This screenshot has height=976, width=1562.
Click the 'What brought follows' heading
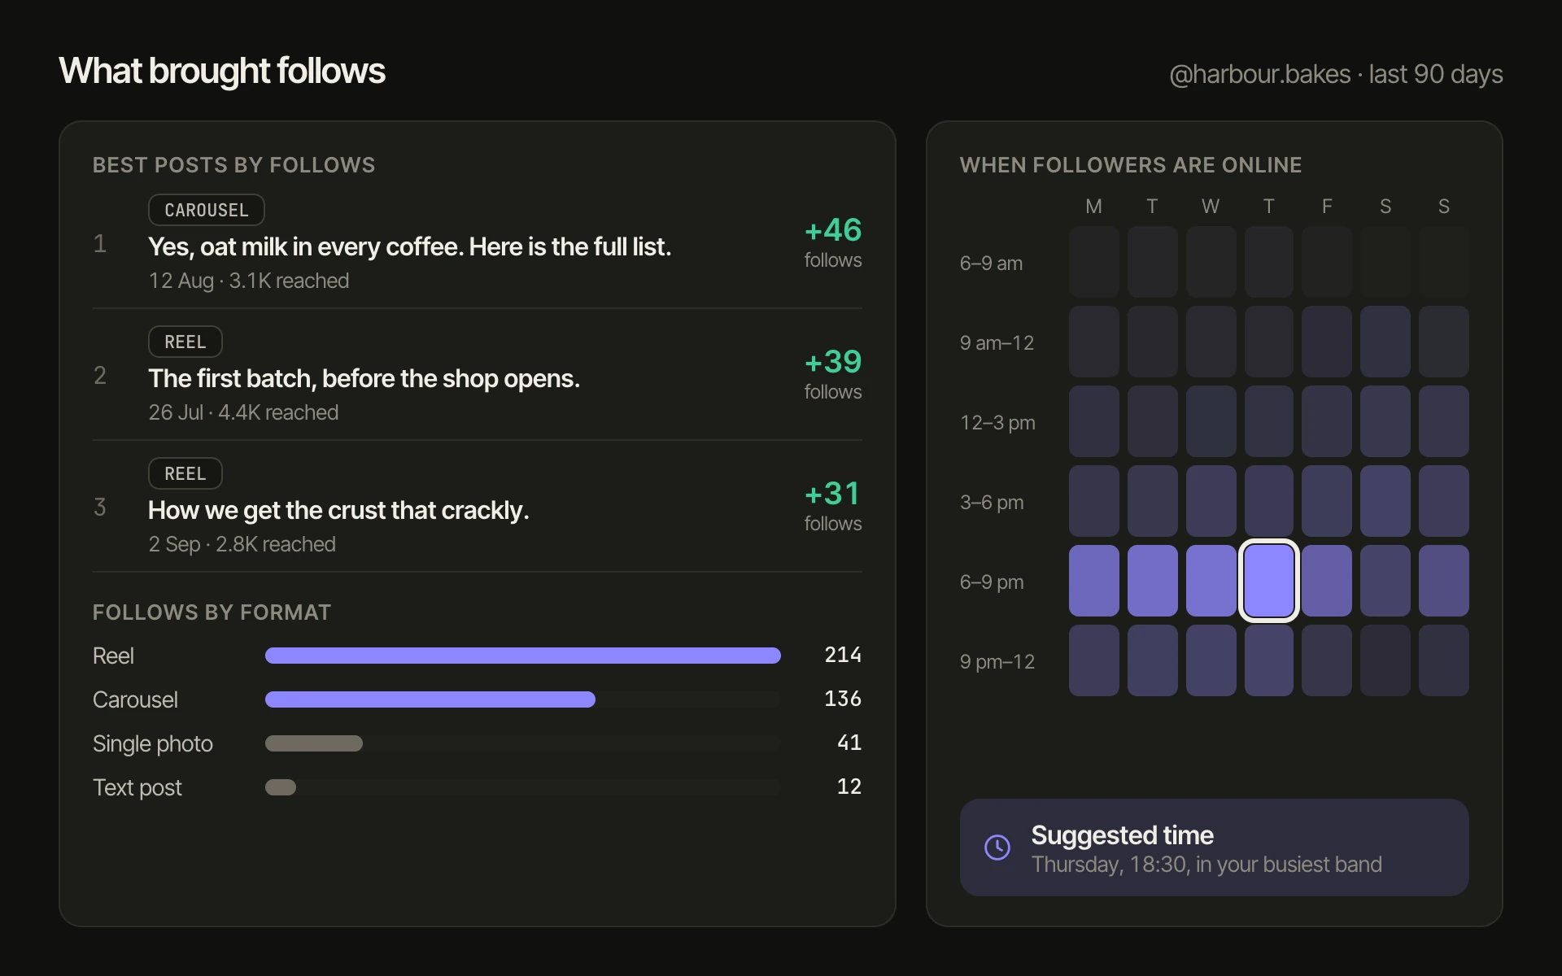click(222, 71)
